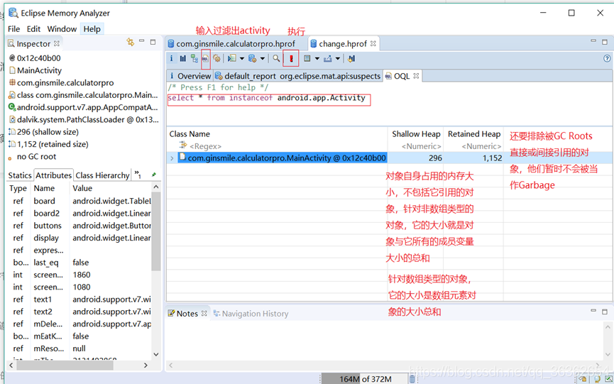Minimize the Notes panel

pos(593,311)
